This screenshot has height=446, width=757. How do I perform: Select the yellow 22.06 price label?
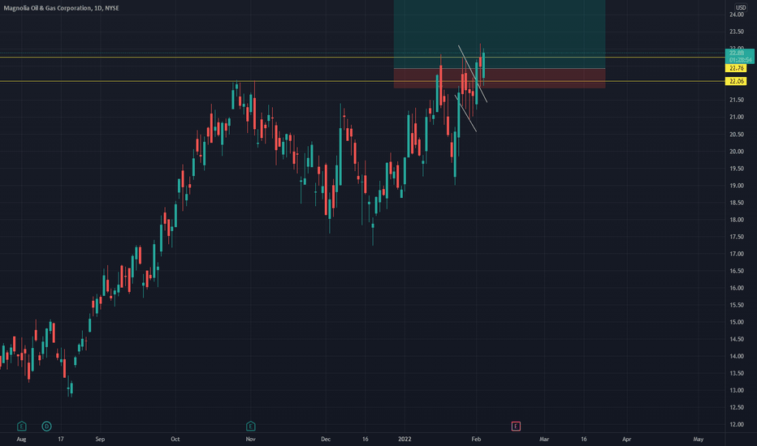[736, 81]
